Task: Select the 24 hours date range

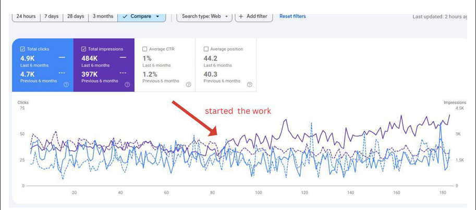Action: tap(26, 17)
